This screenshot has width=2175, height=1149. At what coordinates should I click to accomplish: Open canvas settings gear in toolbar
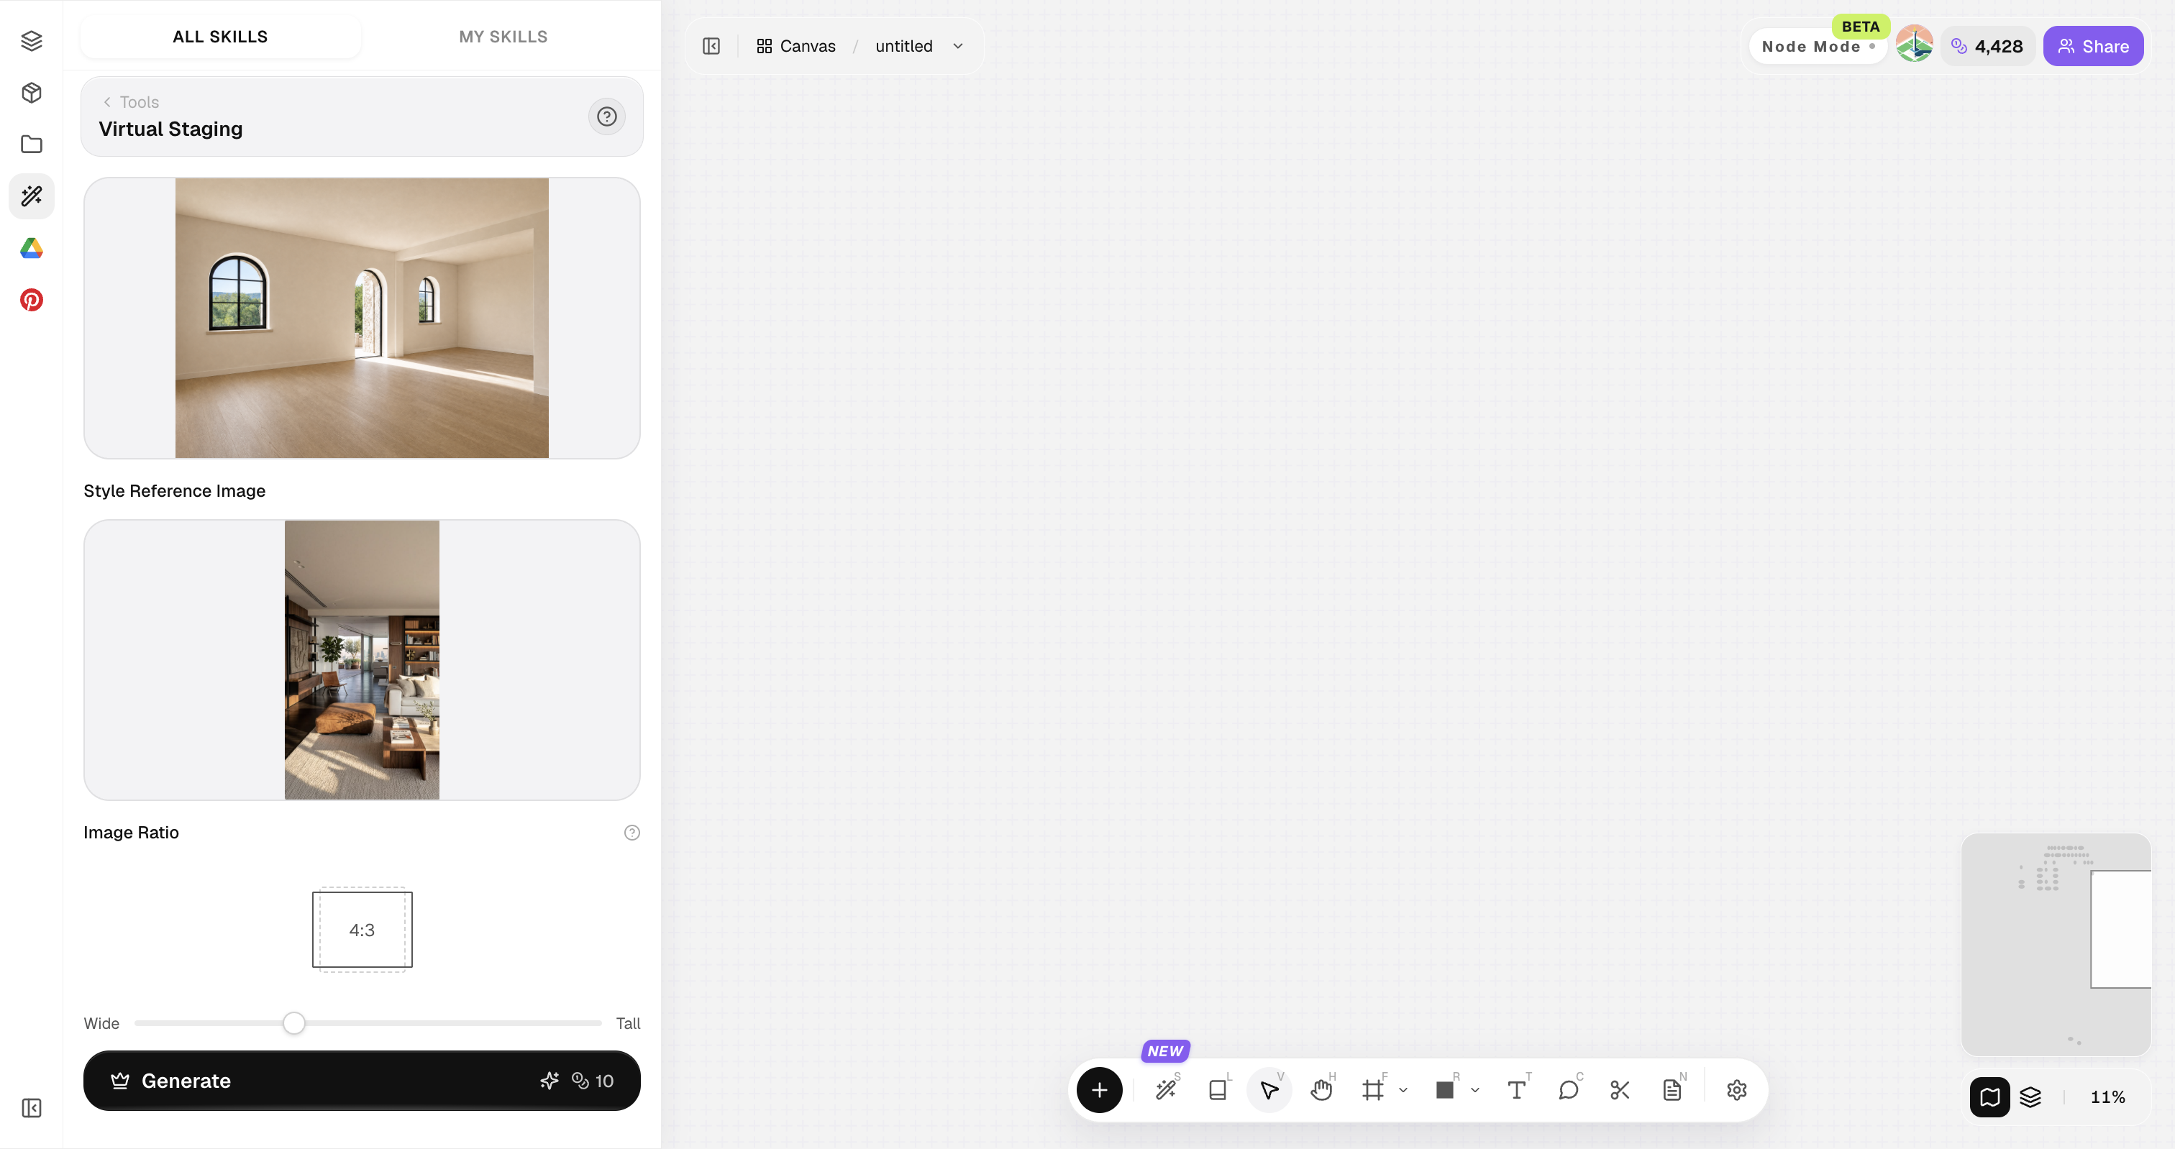click(x=1737, y=1090)
